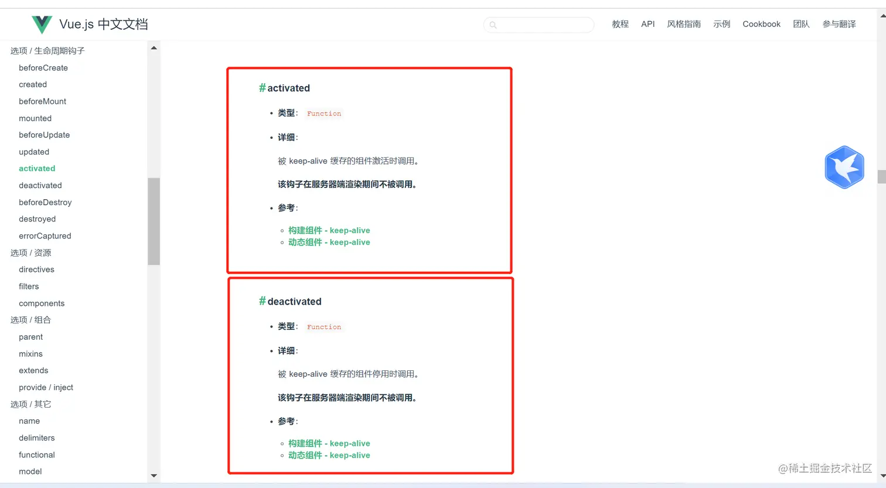The image size is (886, 488).
Task: Focus the search input field
Action: click(539, 25)
